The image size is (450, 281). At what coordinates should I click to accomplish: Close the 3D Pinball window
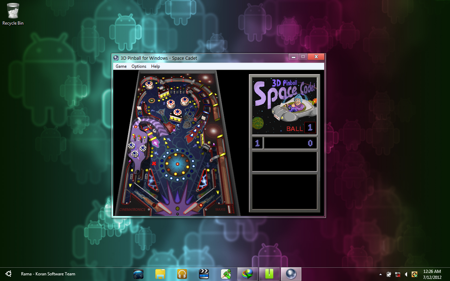(x=316, y=57)
